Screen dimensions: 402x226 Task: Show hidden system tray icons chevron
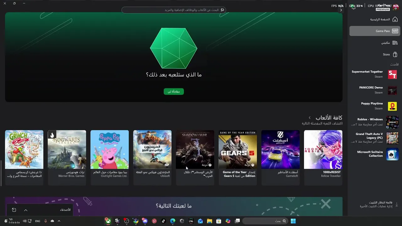[x=59, y=221]
